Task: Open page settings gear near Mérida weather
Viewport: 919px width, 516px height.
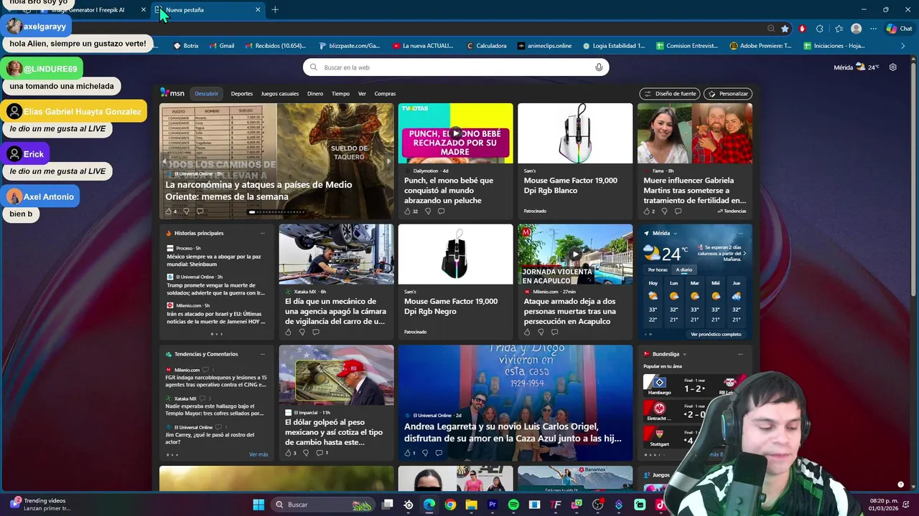Action: pyautogui.click(x=892, y=67)
